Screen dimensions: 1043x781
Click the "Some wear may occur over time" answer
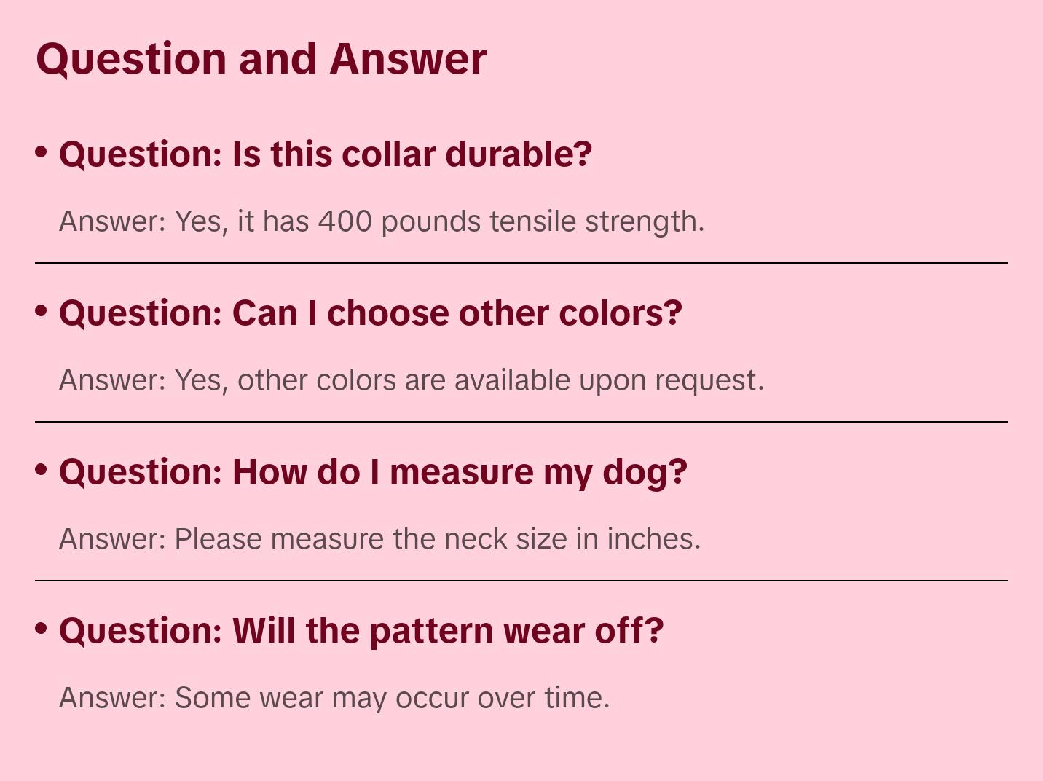(334, 698)
